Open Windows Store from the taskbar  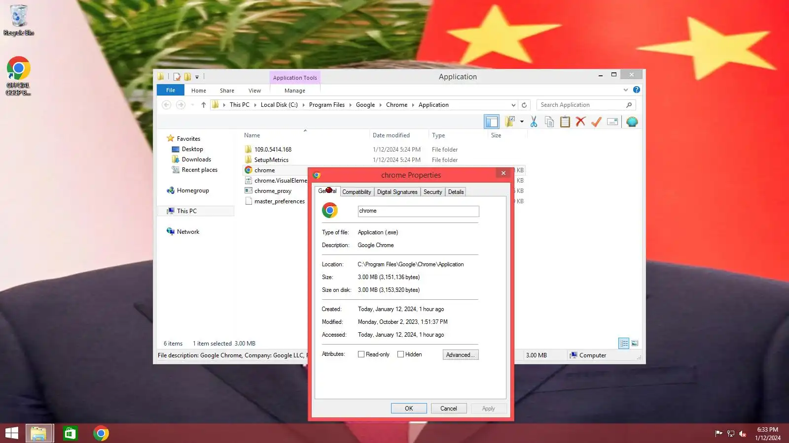click(x=70, y=433)
